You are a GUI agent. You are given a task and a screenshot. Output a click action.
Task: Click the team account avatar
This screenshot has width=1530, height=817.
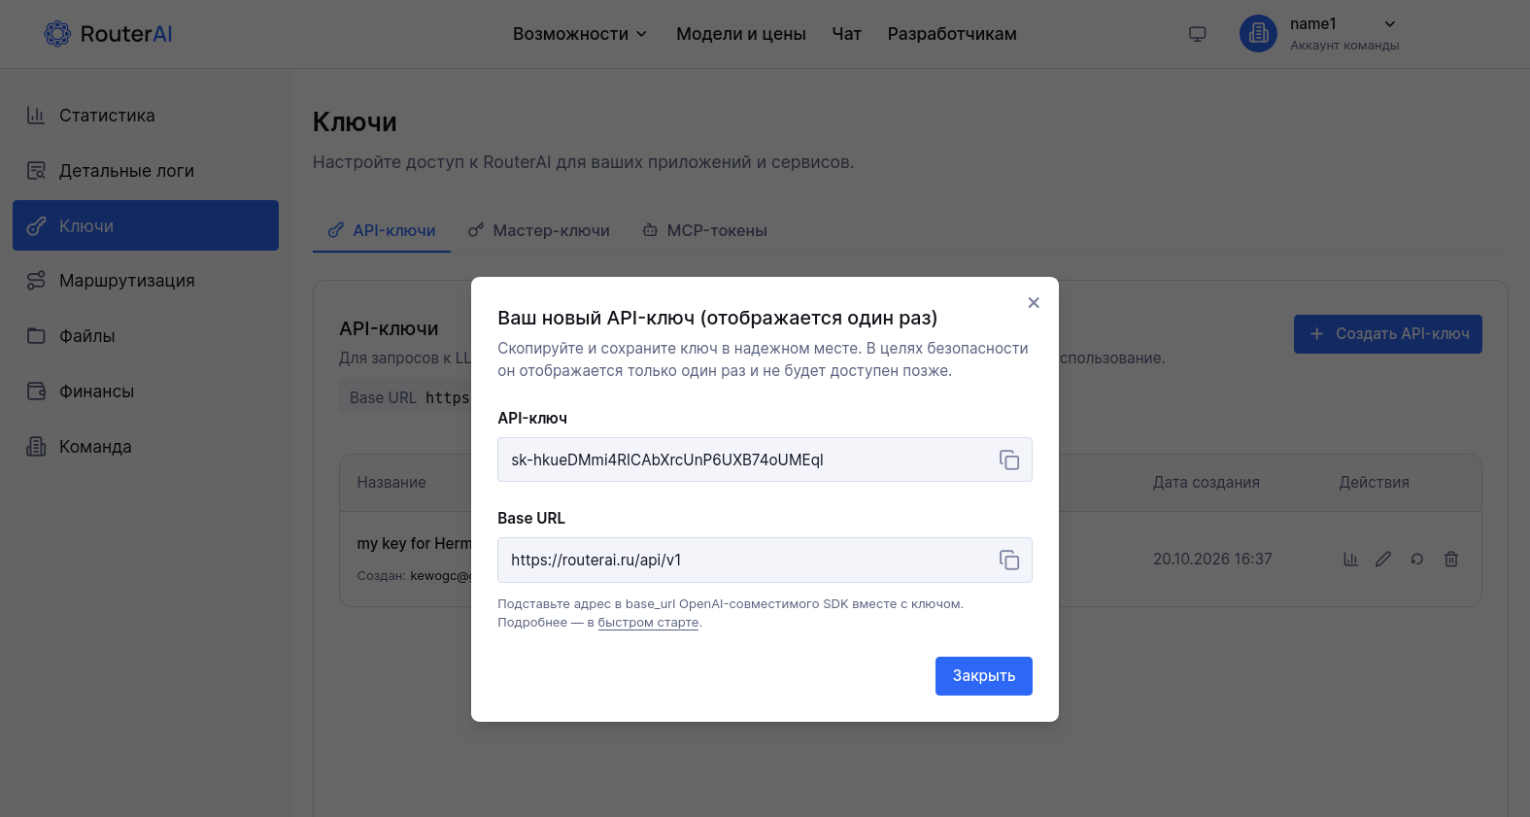1258,33
